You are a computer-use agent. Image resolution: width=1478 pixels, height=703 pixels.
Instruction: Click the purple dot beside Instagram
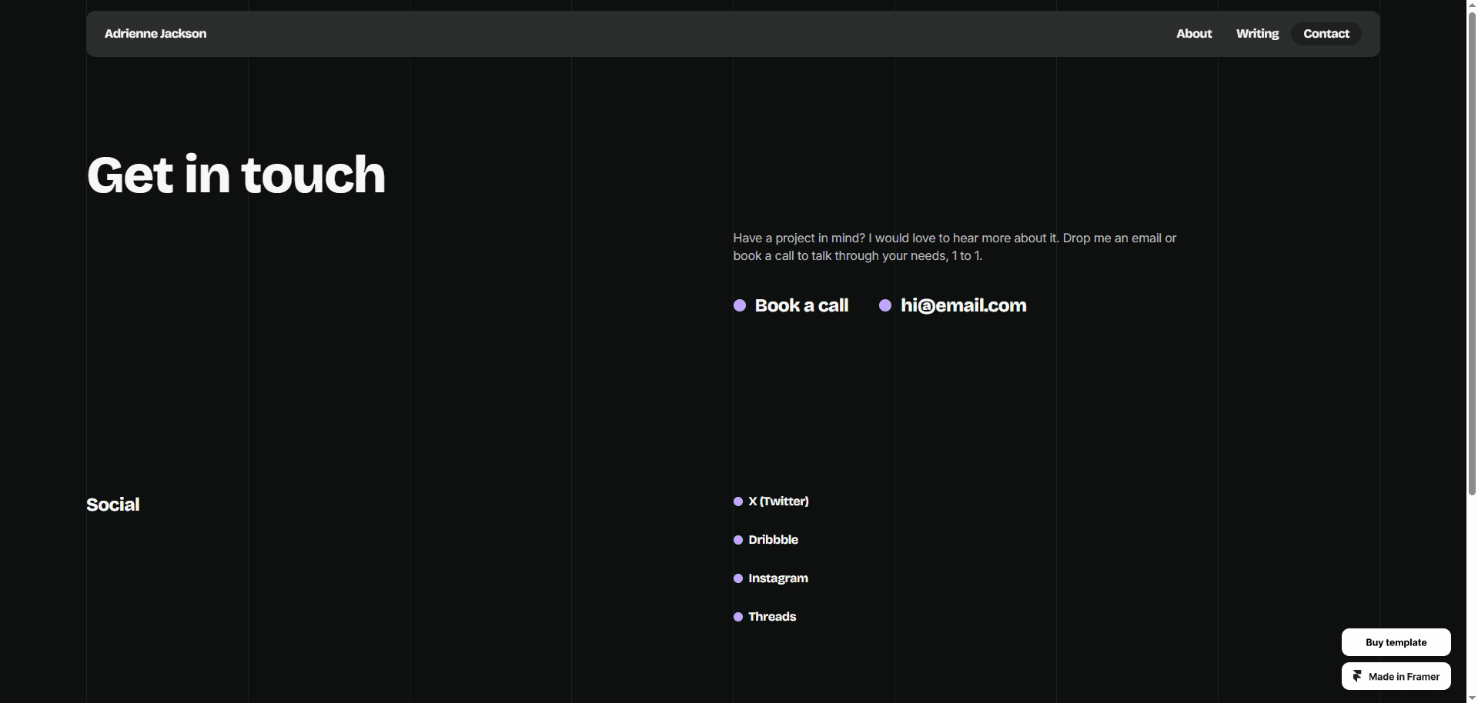(738, 578)
